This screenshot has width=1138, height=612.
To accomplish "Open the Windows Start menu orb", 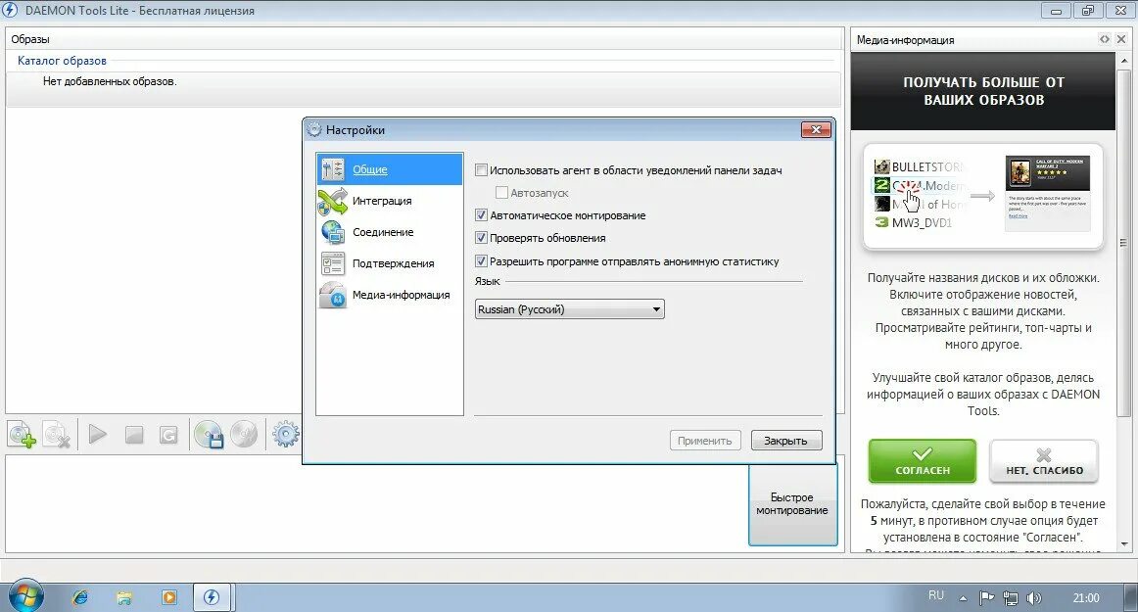I will [25, 596].
